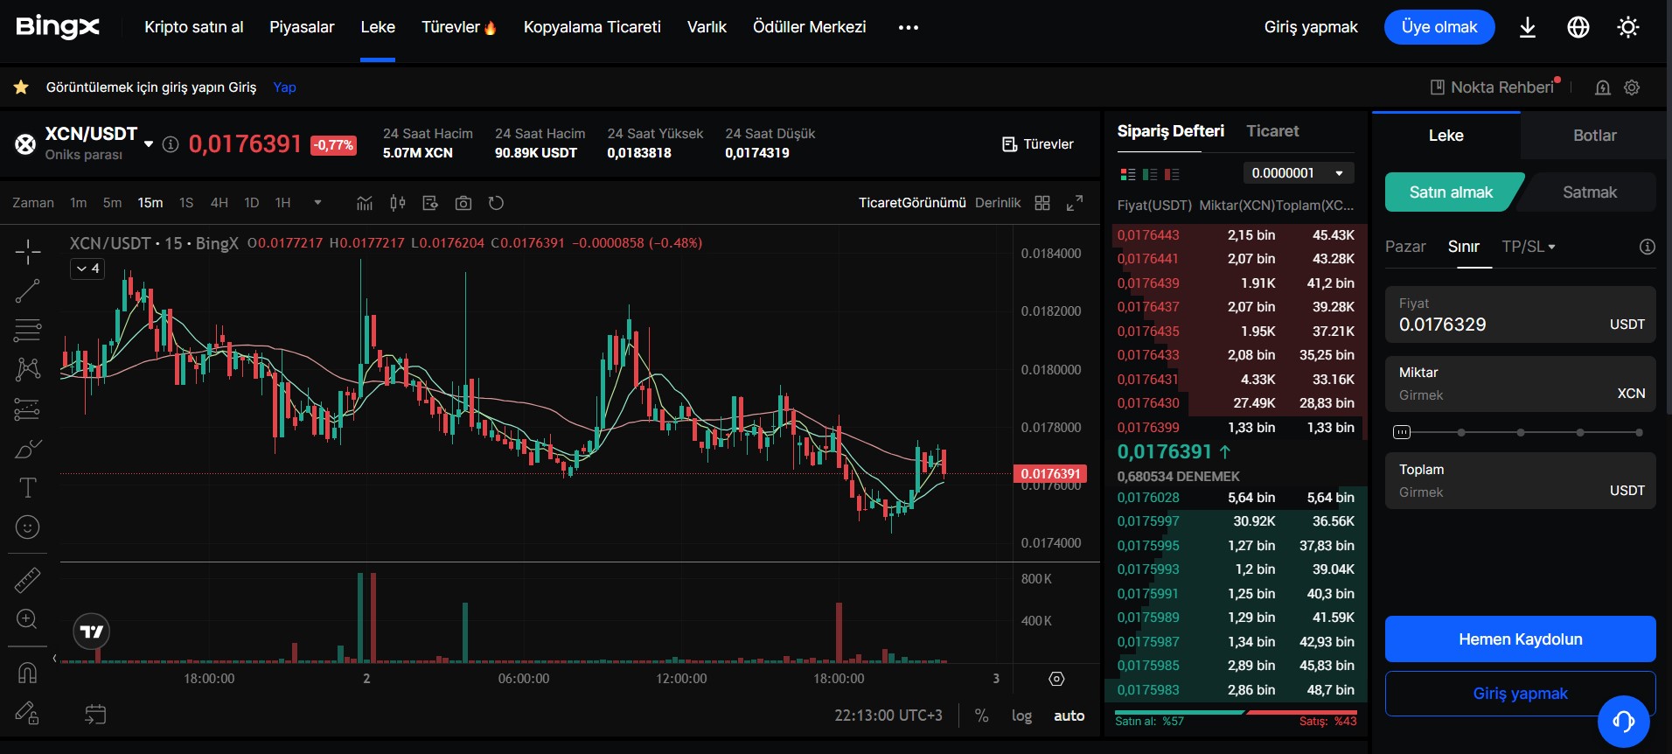Open the trading settings gear icon
The width and height of the screenshot is (1672, 754).
1632,87
